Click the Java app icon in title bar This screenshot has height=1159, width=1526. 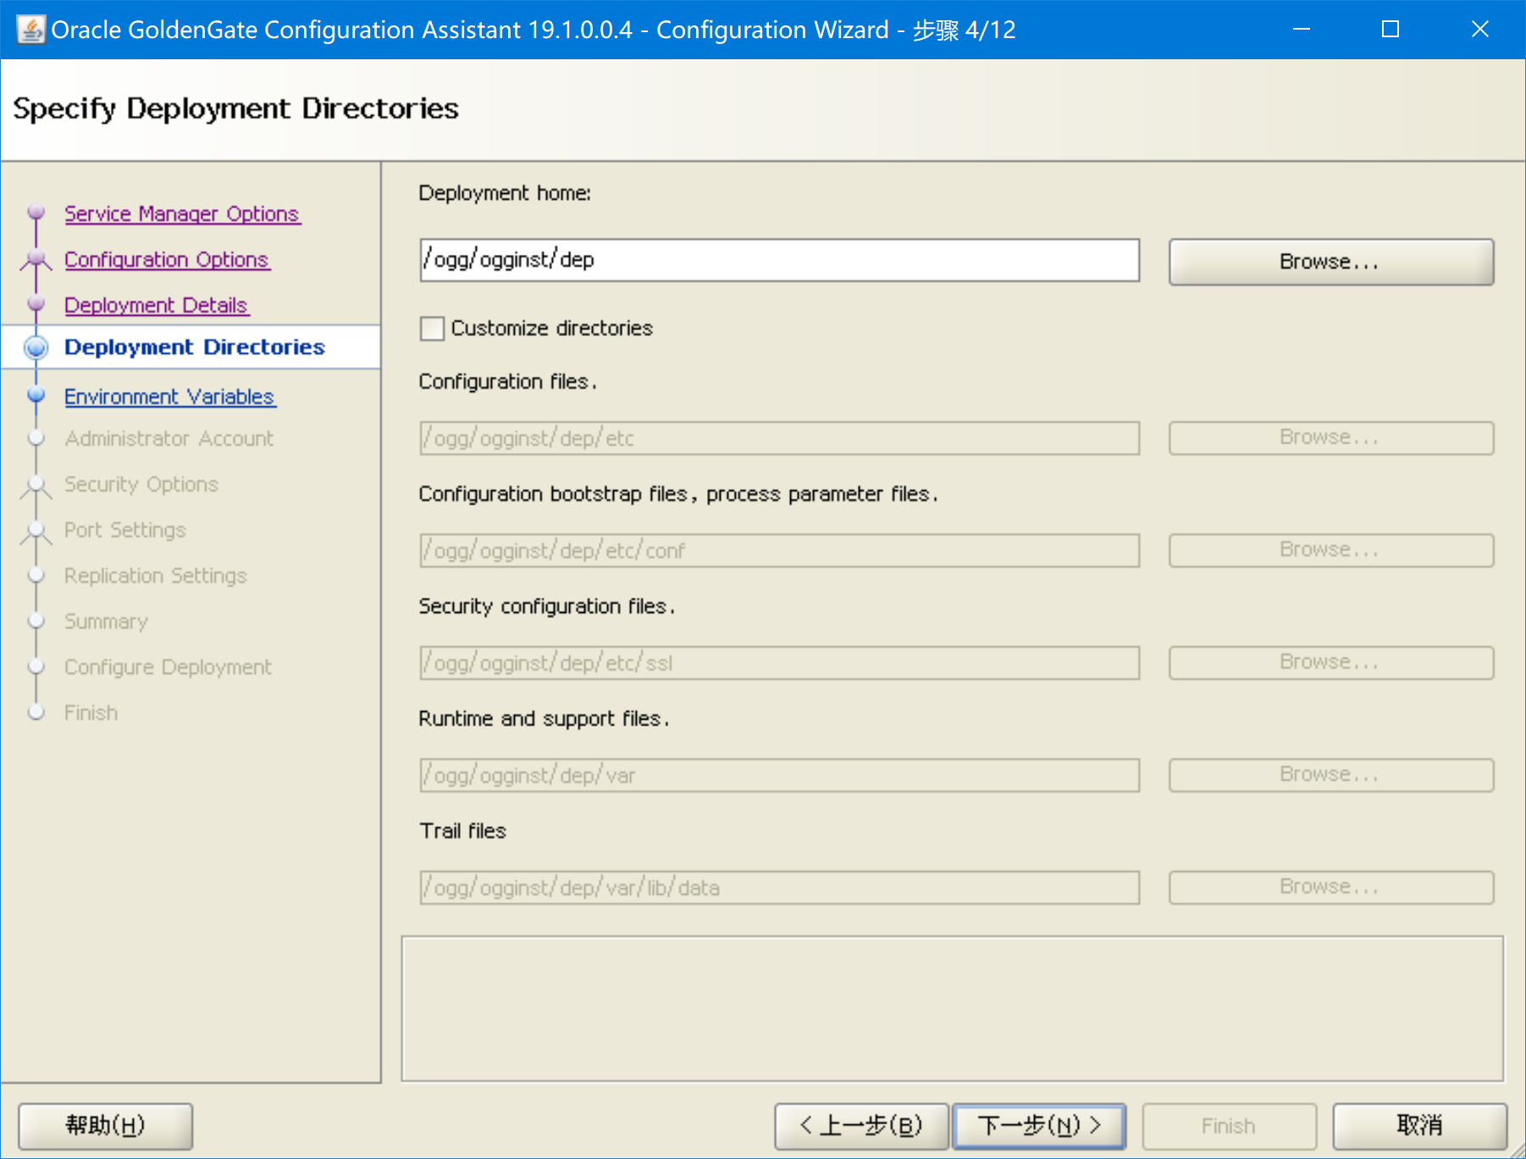point(30,30)
